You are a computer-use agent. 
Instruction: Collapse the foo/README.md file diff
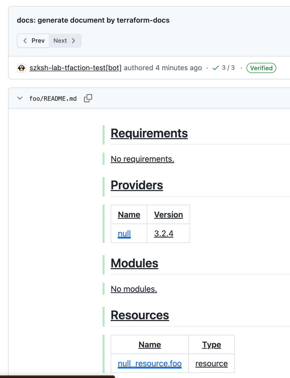point(20,98)
